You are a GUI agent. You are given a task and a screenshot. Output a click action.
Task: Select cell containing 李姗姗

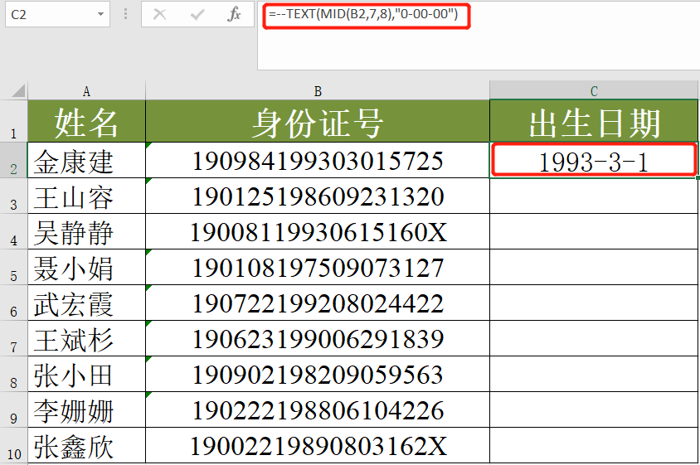pos(86,410)
